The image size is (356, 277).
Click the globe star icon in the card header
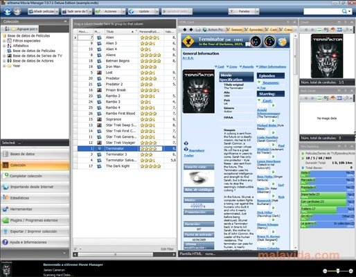[x=283, y=42]
